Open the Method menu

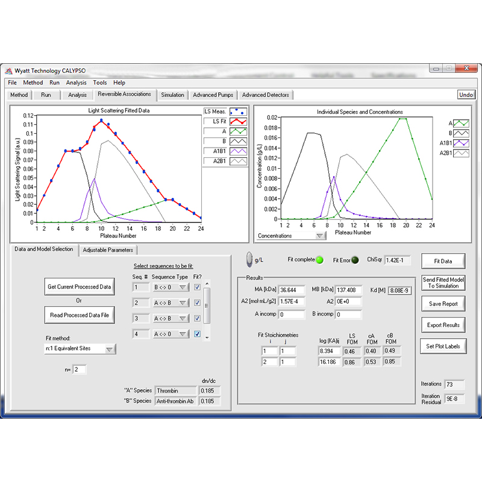click(x=33, y=83)
